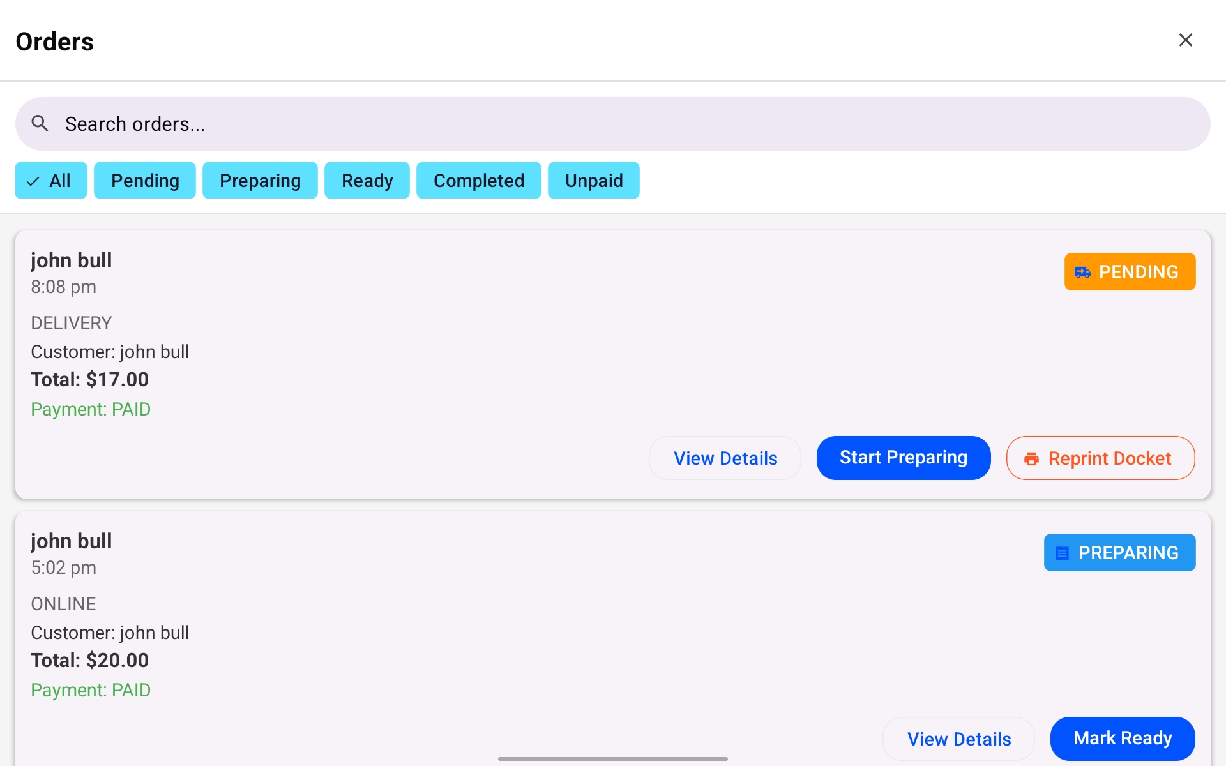
Task: Select the Preparing filter chip
Action: tap(260, 181)
